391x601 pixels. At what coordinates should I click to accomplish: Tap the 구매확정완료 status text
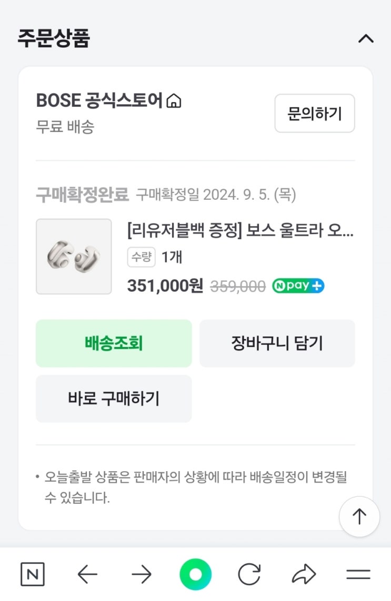(82, 195)
